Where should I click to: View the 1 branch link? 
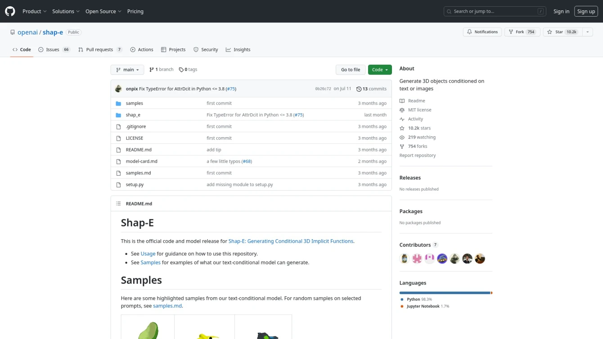[x=162, y=70]
